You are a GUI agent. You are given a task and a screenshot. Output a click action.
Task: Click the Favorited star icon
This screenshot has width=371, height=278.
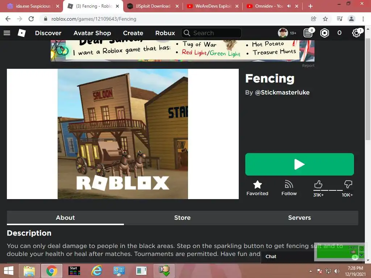(x=258, y=185)
